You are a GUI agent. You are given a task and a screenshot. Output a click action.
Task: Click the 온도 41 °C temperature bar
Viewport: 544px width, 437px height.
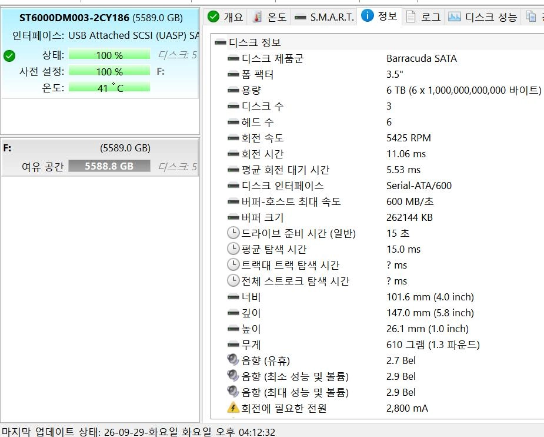tap(109, 88)
